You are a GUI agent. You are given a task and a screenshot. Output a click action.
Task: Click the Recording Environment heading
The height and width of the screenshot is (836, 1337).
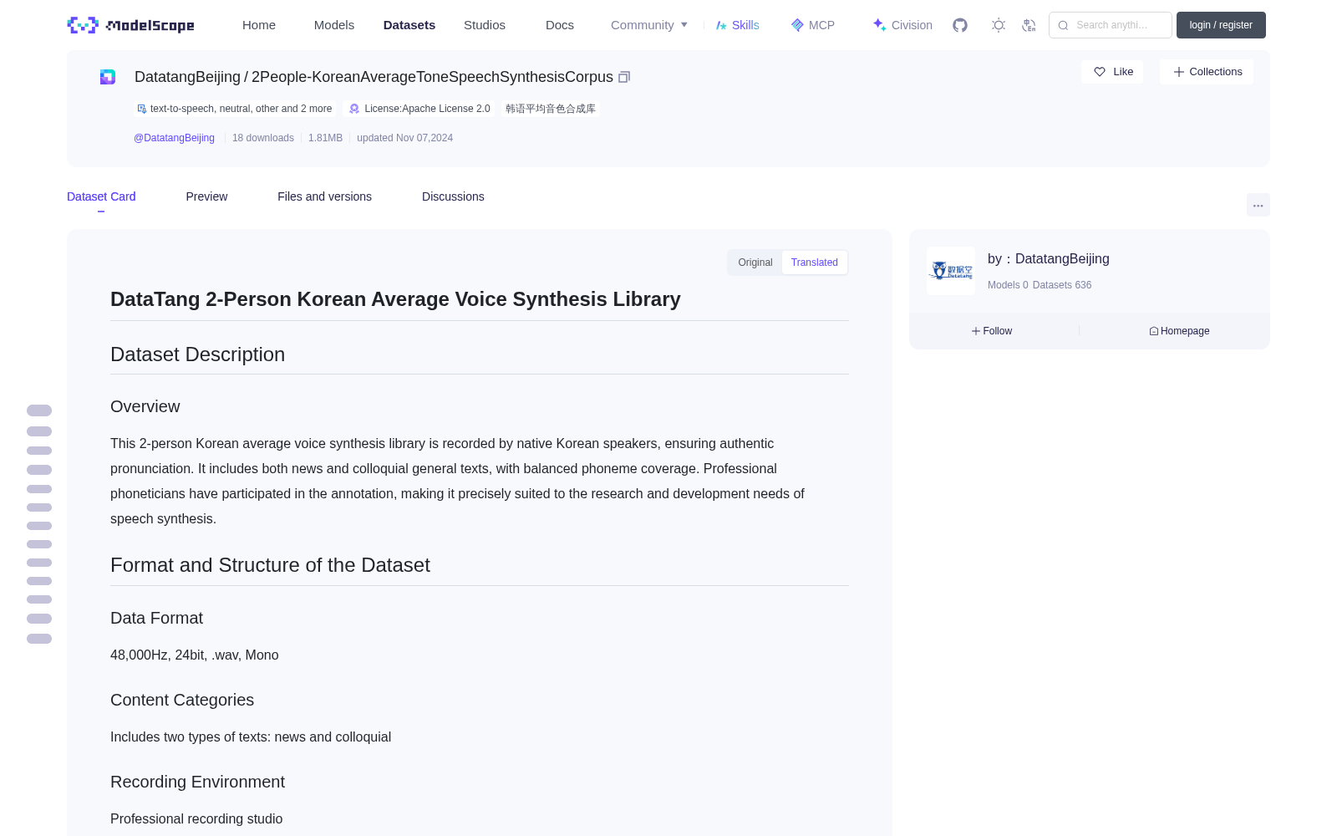click(198, 782)
